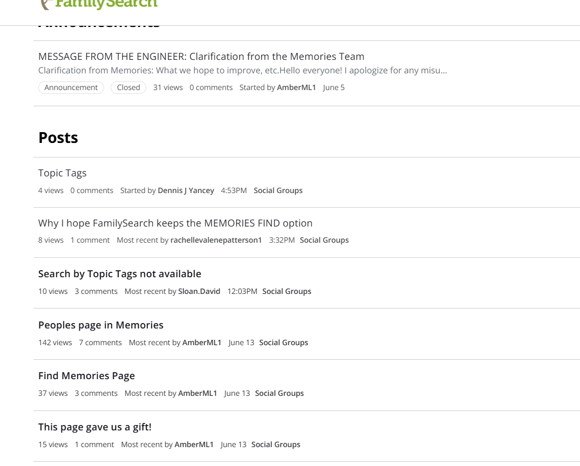The image size is (580, 466).
Task: Click the Closed tag
Action: coord(128,88)
